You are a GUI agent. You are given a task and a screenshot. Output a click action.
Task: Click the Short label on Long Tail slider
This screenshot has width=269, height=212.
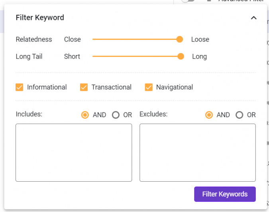pos(72,56)
